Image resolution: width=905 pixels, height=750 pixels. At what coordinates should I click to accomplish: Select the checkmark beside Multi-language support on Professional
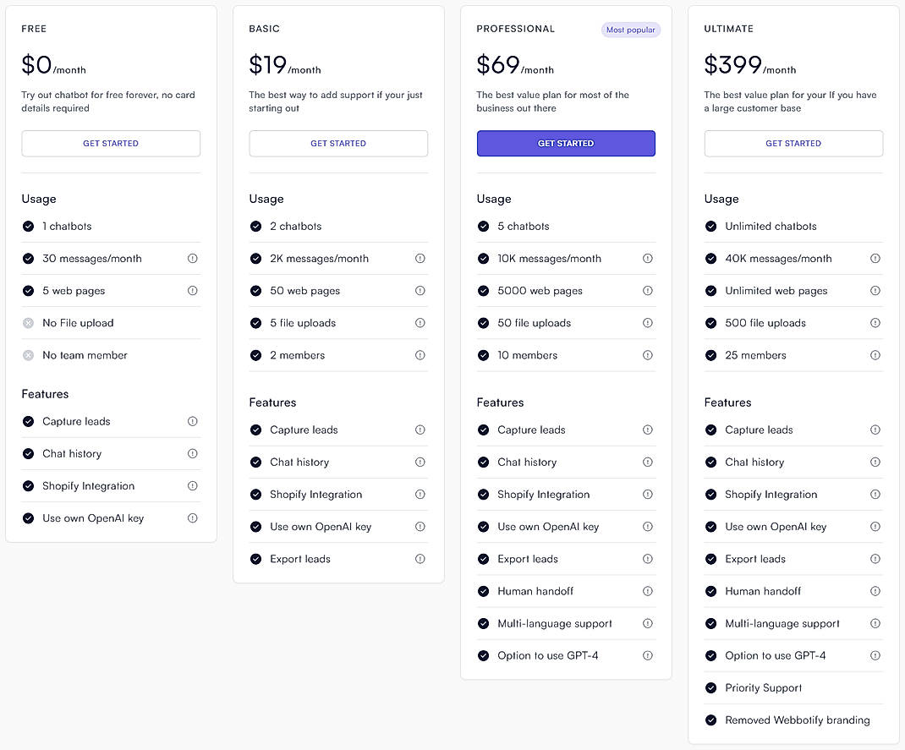(x=483, y=623)
